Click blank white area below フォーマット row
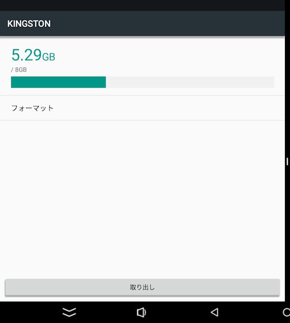Screen dimensions: 290x323 coord(142,198)
